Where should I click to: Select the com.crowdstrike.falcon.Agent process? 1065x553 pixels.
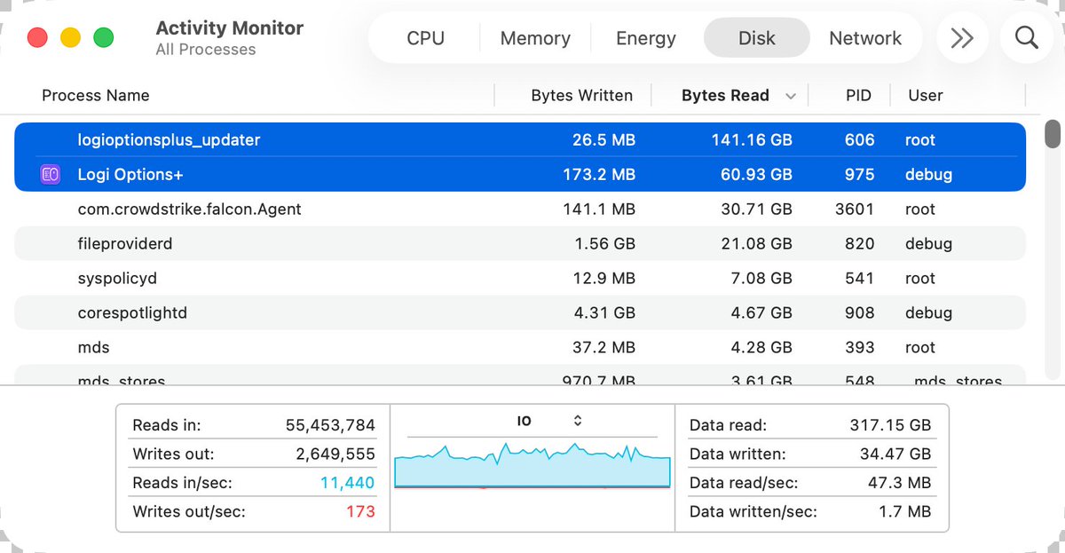[190, 209]
